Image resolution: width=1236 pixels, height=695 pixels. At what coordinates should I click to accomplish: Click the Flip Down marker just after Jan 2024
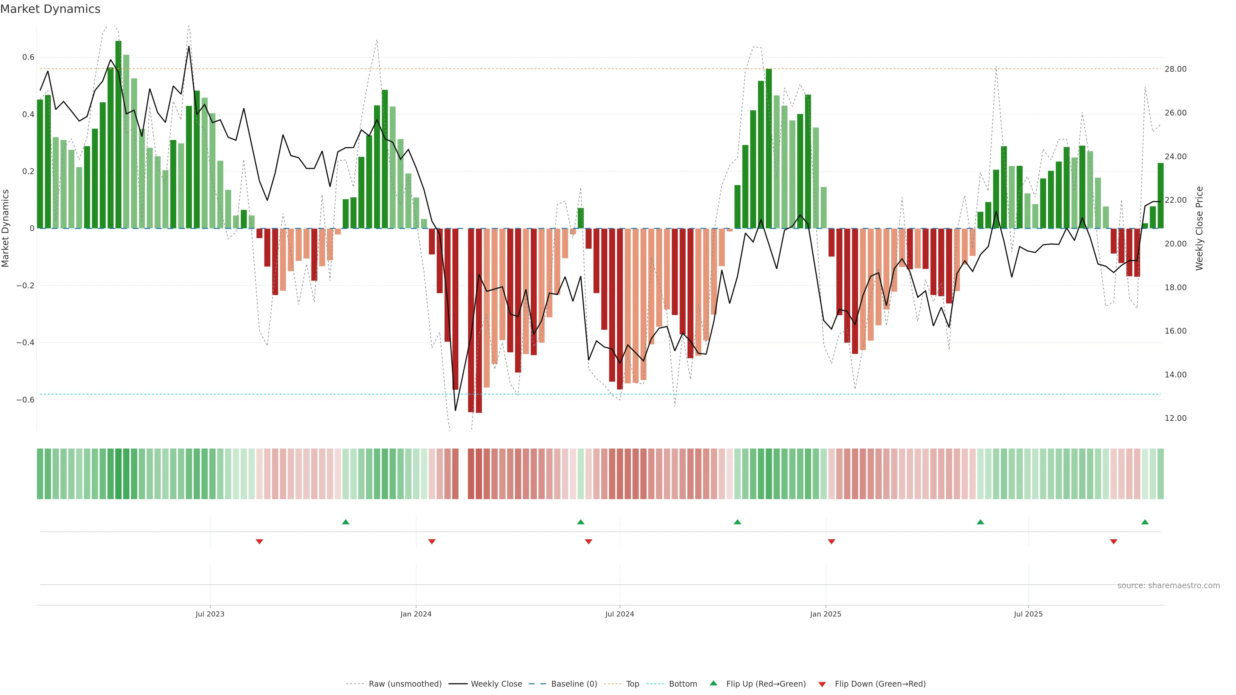432,542
